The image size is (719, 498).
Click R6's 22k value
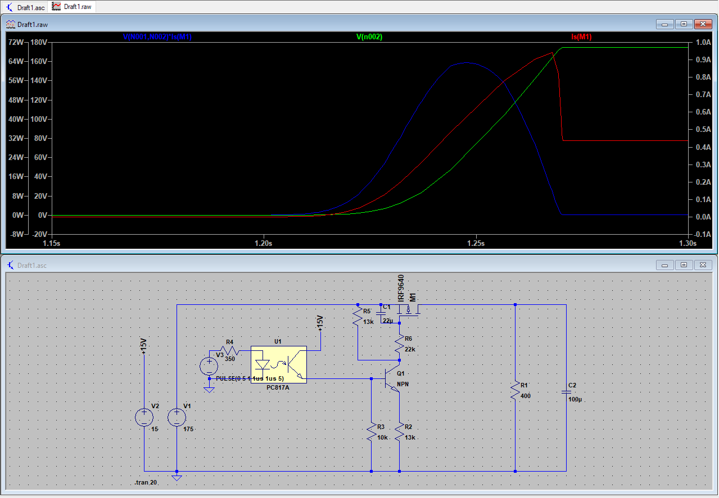[410, 349]
